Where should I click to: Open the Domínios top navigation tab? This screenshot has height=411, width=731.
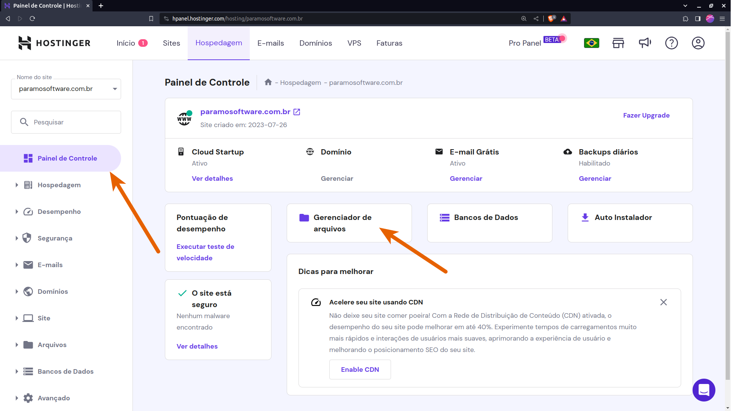[315, 43]
